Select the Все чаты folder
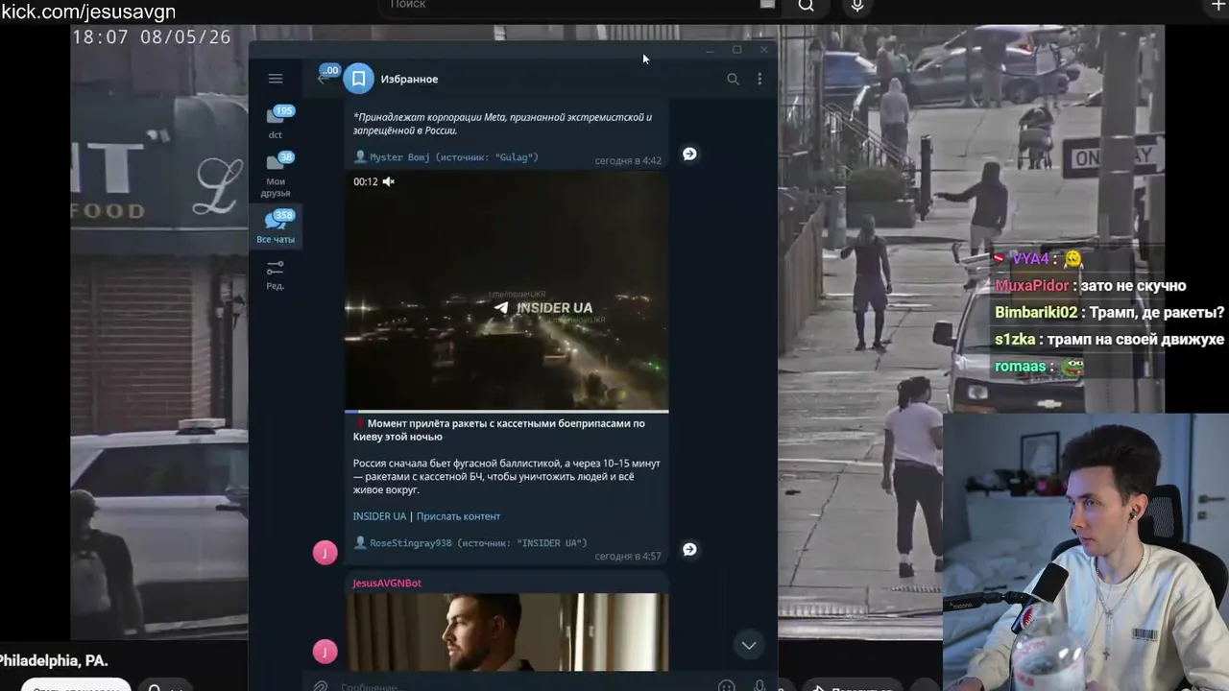Screen dimensions: 1229x691 pos(276,227)
